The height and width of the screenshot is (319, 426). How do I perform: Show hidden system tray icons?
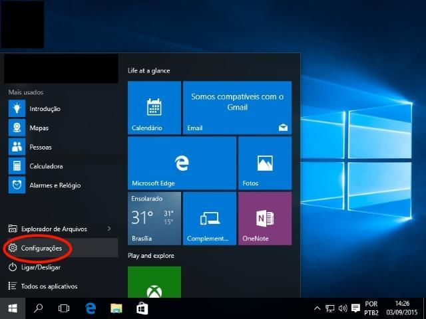(317, 308)
